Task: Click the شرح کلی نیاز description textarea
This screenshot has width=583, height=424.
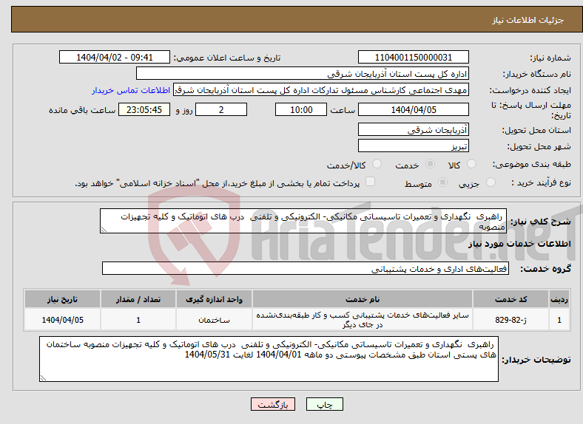Action: pos(303,221)
